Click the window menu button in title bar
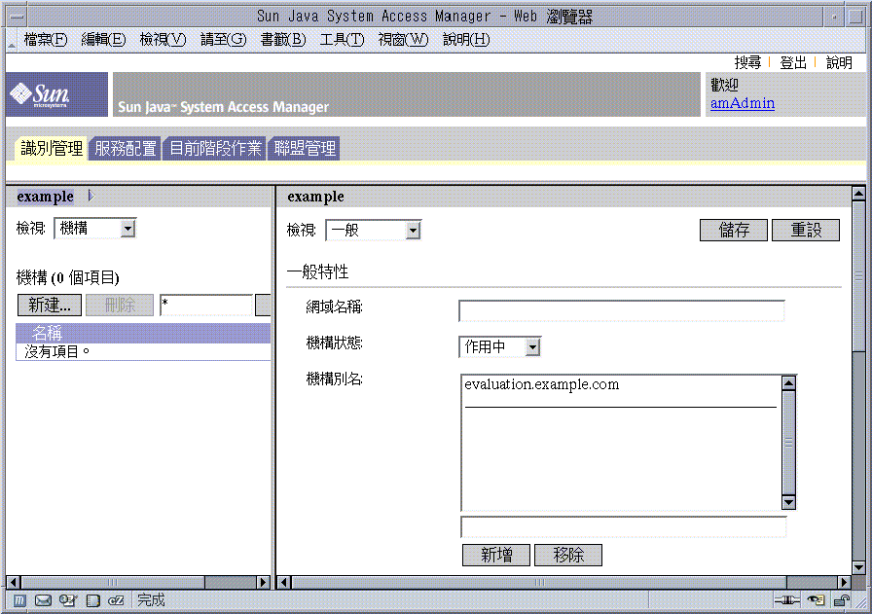This screenshot has height=614, width=872. 17,17
